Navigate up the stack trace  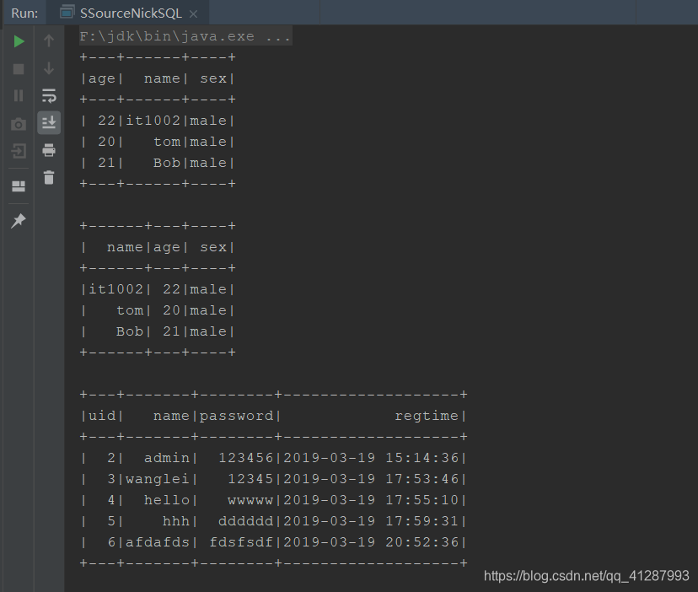pyautogui.click(x=48, y=40)
